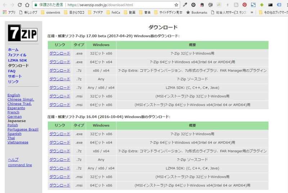Click the browser forward arrow
Viewport: 288px width, 193px height.
click(x=12, y=5)
